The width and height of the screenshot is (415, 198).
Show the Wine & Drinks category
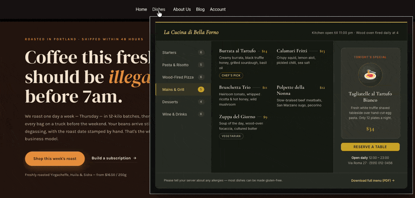pyautogui.click(x=183, y=114)
